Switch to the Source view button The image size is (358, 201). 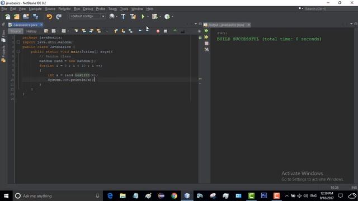[x=16, y=31]
